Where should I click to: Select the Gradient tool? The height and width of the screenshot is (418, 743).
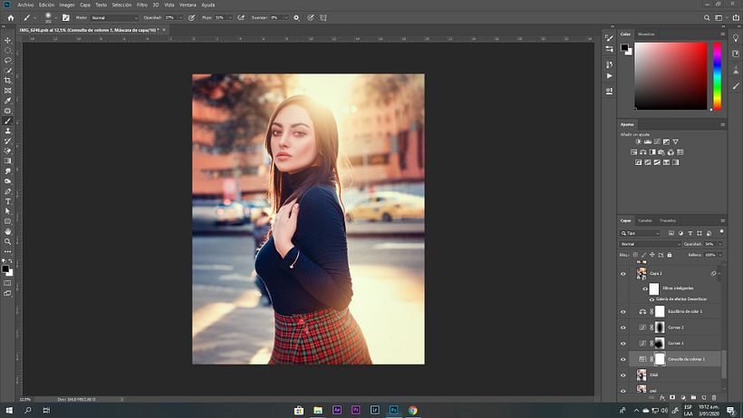tap(7, 161)
